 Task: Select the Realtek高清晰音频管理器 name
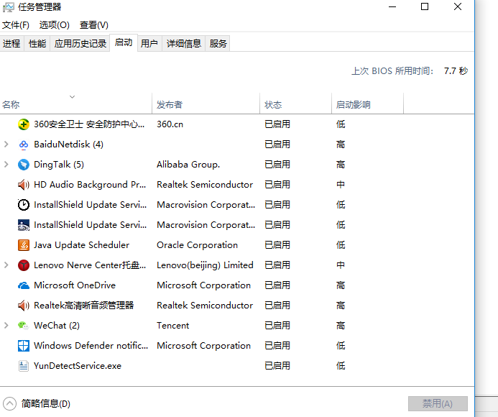click(84, 306)
